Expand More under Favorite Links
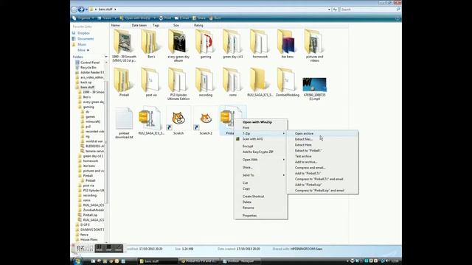 83,50
